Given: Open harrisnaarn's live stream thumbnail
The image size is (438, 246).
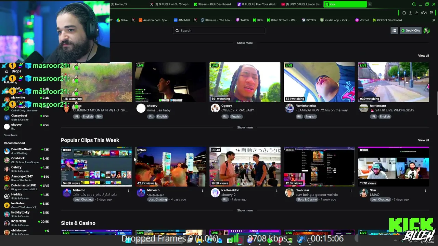Looking at the screenshot, I should click(394, 82).
